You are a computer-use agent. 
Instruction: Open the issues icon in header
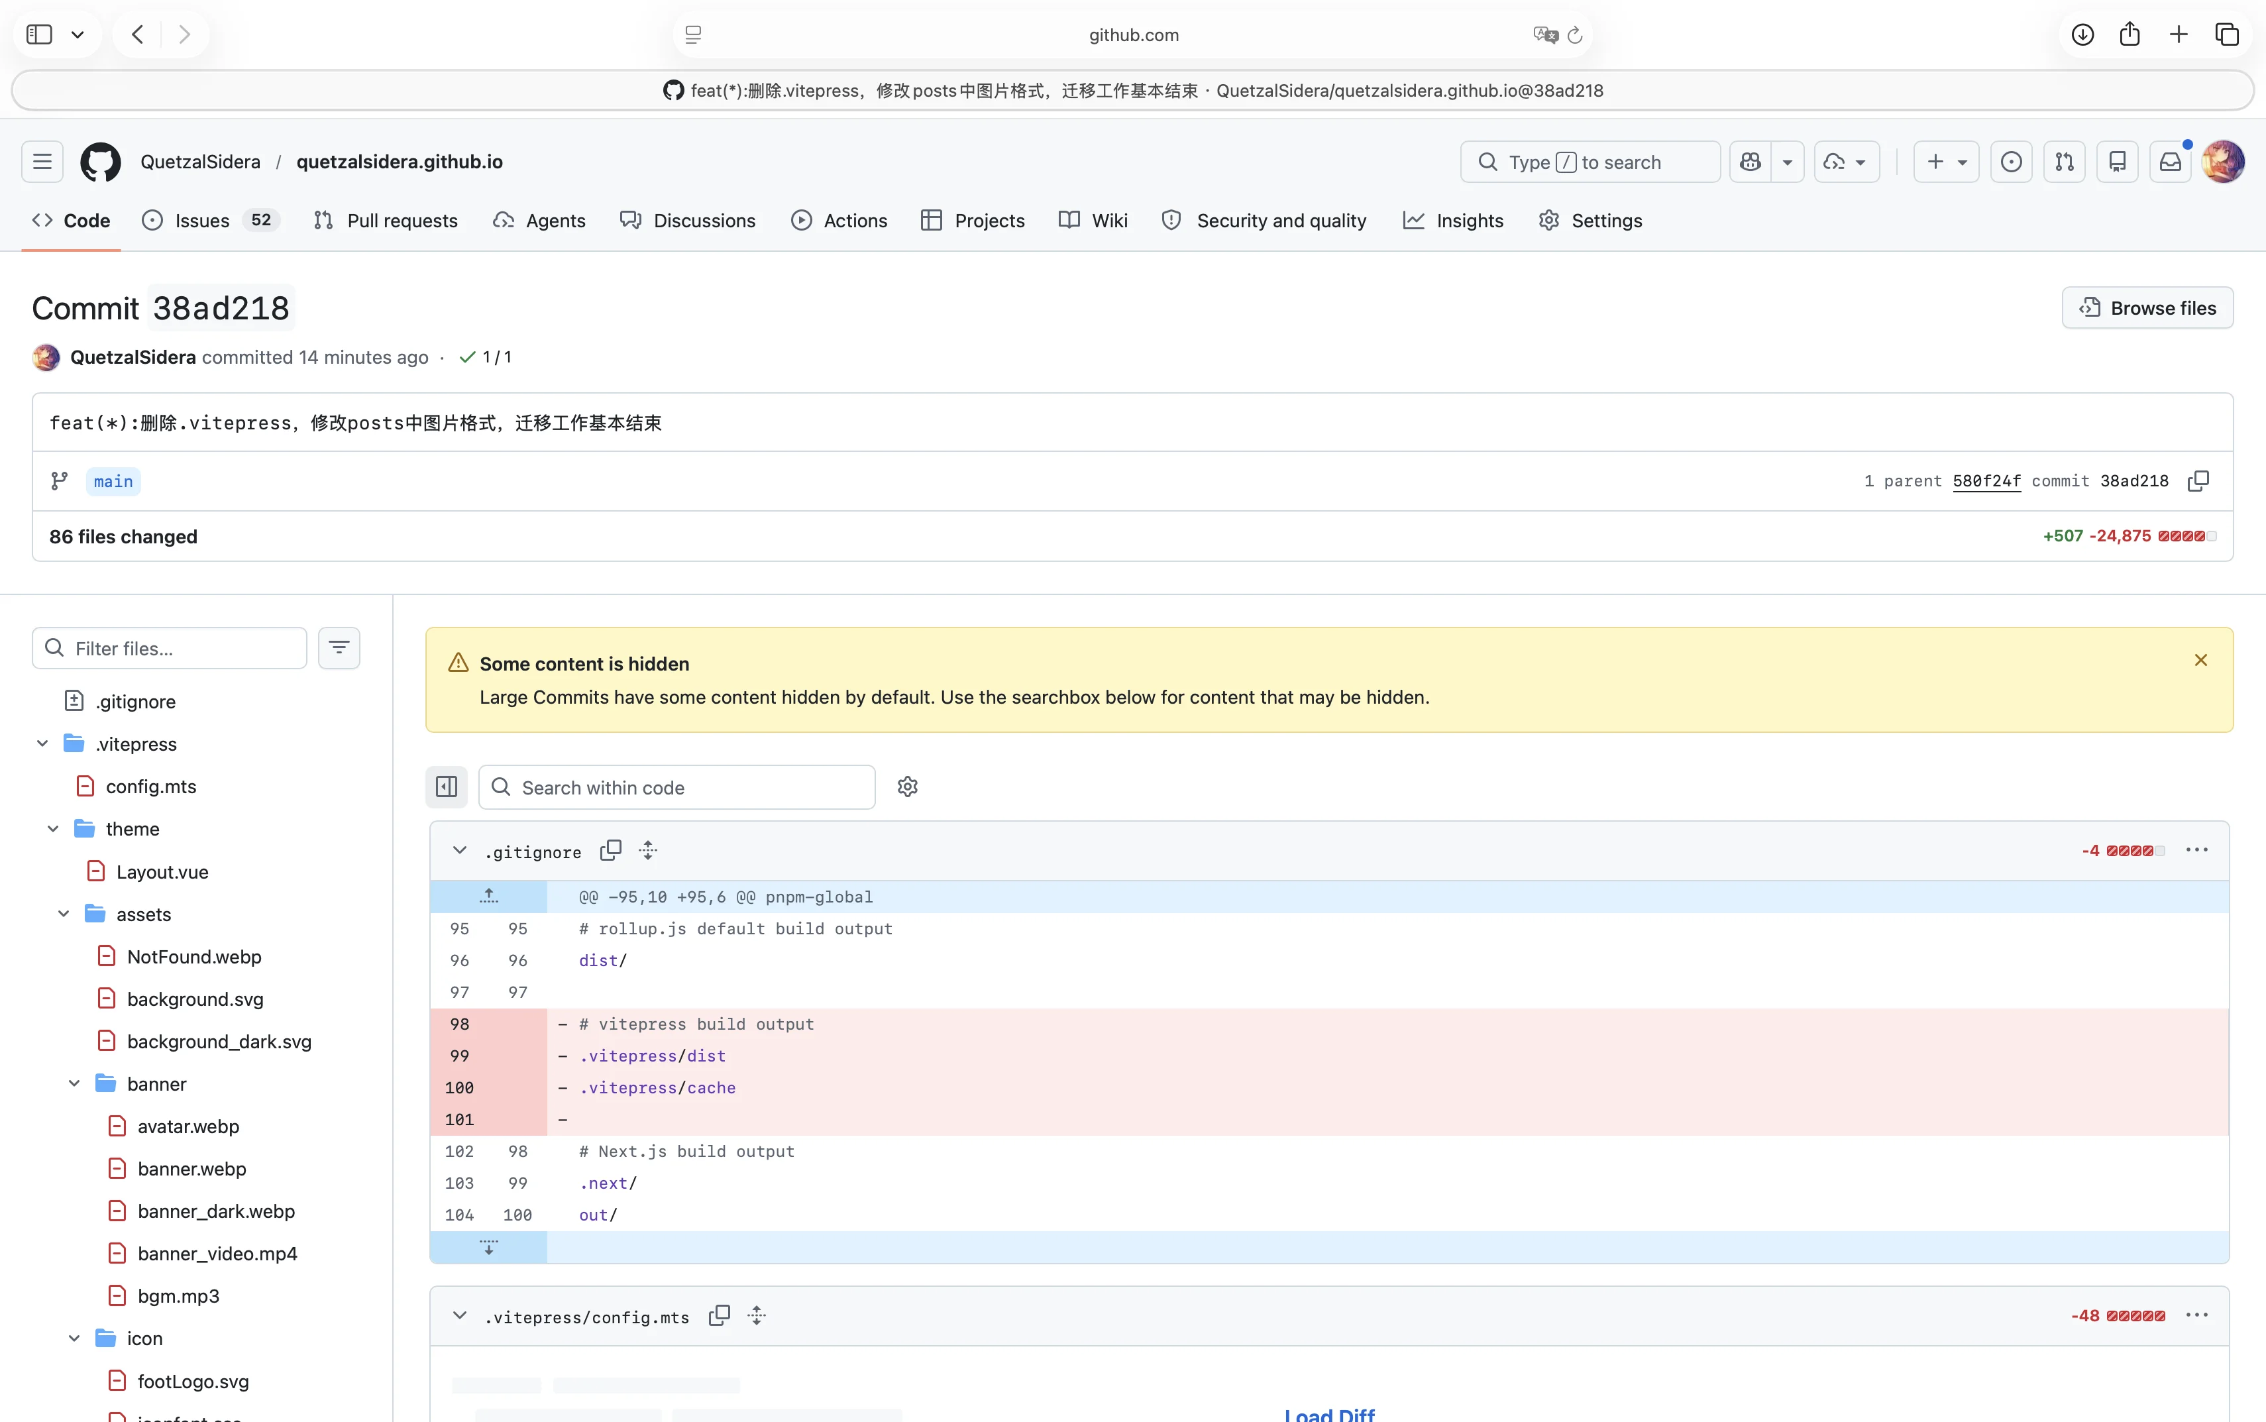(2011, 162)
